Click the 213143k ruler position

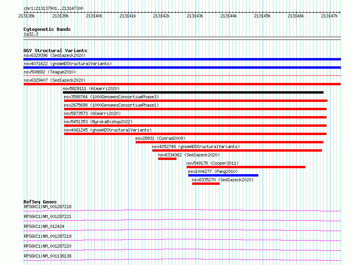point(195,16)
